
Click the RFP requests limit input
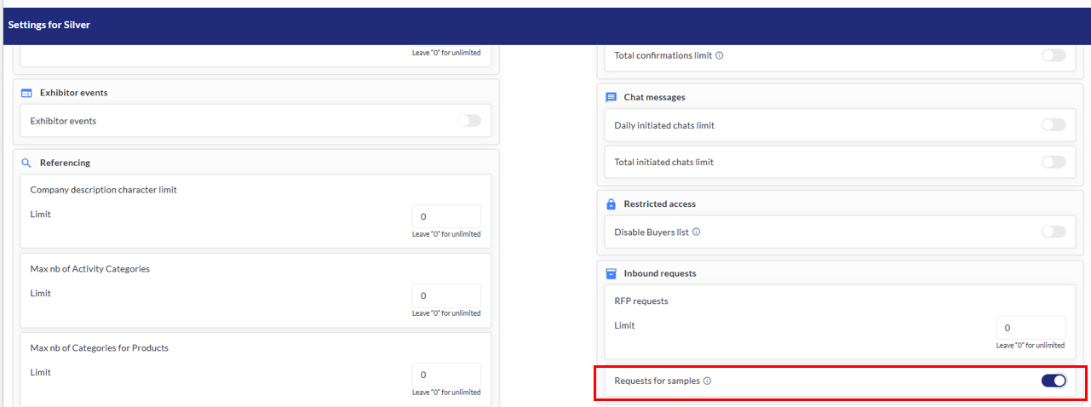(1031, 328)
